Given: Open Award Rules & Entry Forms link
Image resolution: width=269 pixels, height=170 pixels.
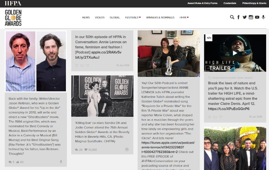Looking at the screenshot, I should 202,3.
